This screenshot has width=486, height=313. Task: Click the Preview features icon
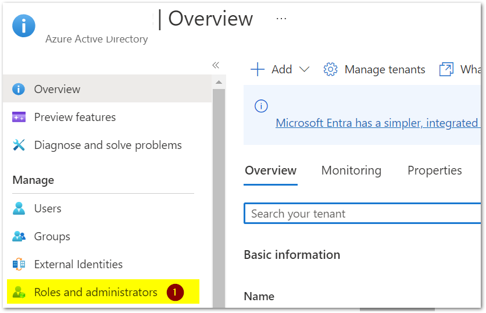click(19, 117)
